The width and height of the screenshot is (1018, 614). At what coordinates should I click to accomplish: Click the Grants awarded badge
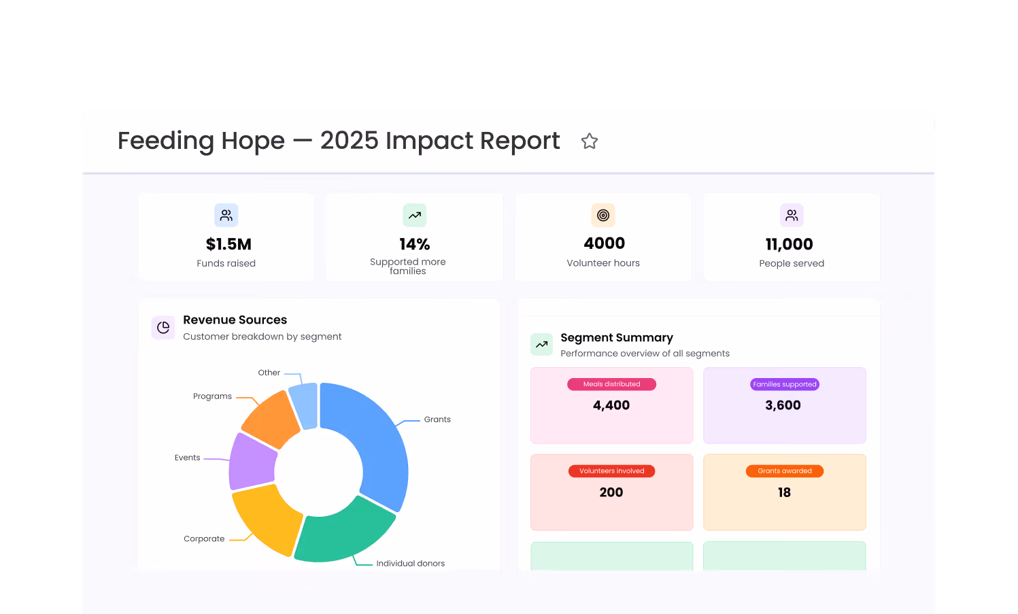coord(785,471)
